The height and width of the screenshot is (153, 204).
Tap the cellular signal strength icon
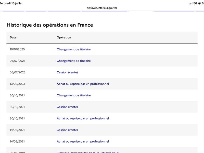pyautogui.click(x=190, y=4)
